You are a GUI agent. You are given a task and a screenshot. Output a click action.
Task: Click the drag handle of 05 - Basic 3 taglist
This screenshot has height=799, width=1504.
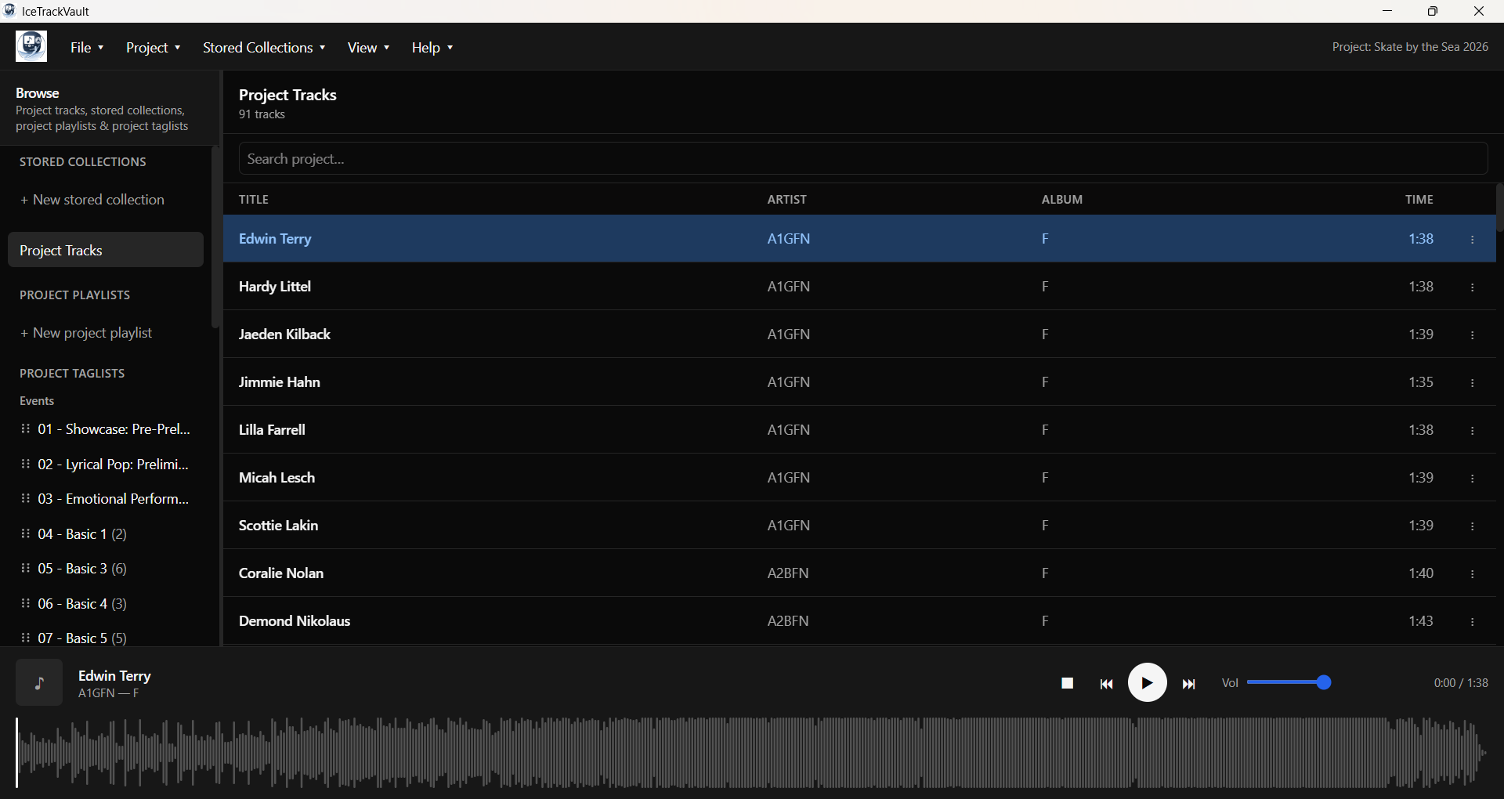26,568
